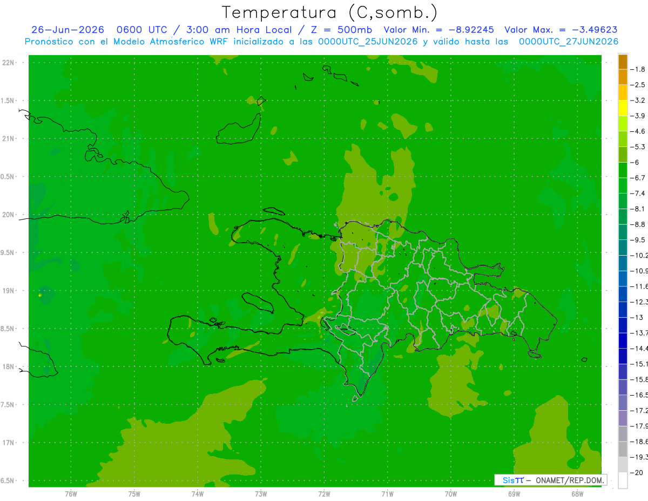Viewport: 648px width, 501px height.
Task: Click the white bottom color bar segment
Action: point(623,480)
